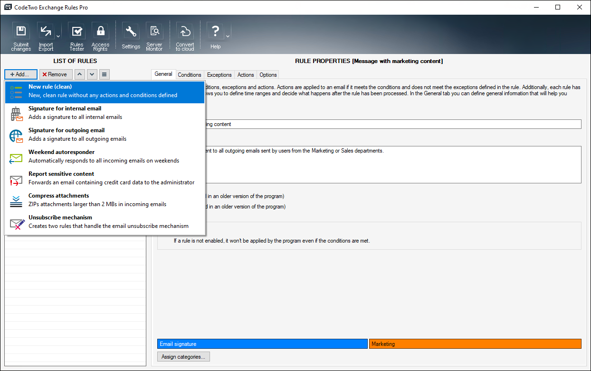The width and height of the screenshot is (591, 371).
Task: Select Report sensitive content template
Action: (x=105, y=179)
